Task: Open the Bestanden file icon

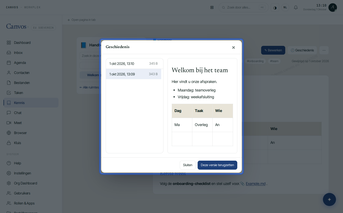Action: tap(9, 83)
